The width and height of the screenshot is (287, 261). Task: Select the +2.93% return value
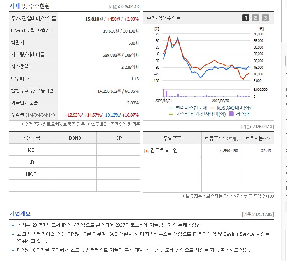pos(131,19)
